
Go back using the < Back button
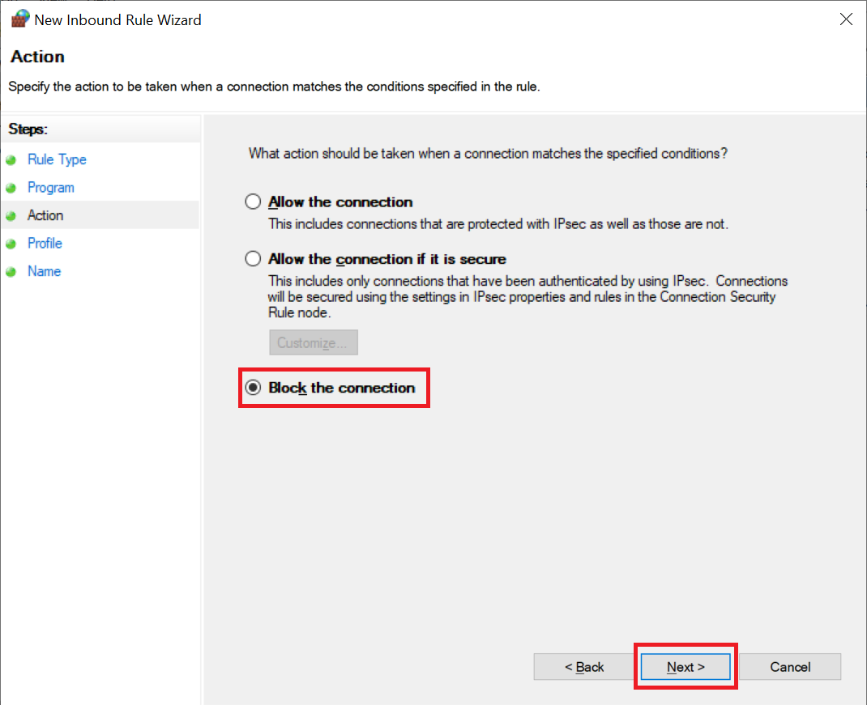584,667
